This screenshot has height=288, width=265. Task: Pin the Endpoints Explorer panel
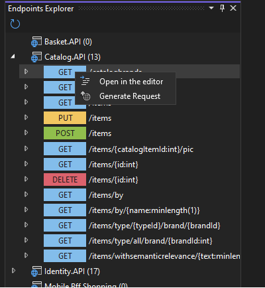(222, 8)
